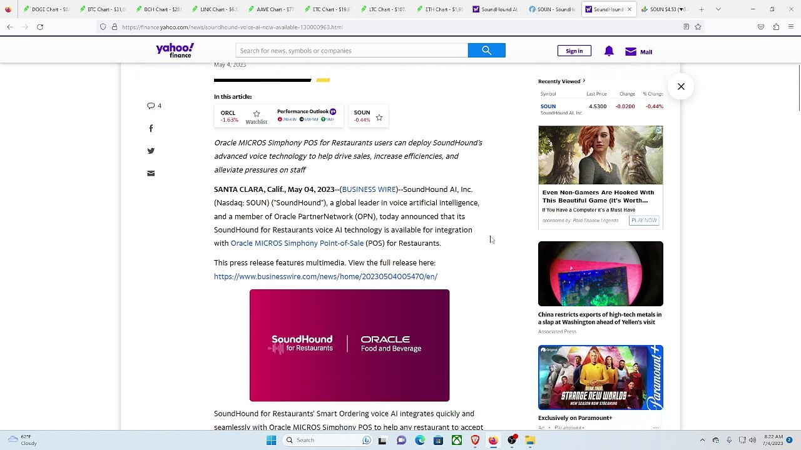Open File Explorer from taskbar
Screen dimensions: 801x450
pyautogui.click(x=530, y=440)
